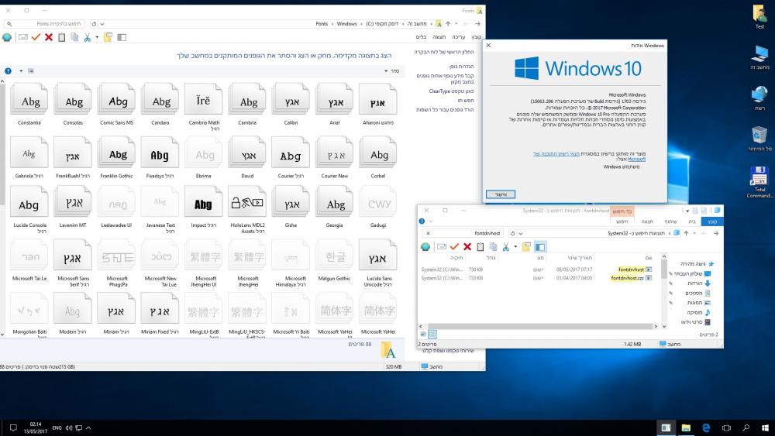Click the teal shell icon in System32 search window
Image resolution: width=775 pixels, height=436 pixels.
coord(425,246)
